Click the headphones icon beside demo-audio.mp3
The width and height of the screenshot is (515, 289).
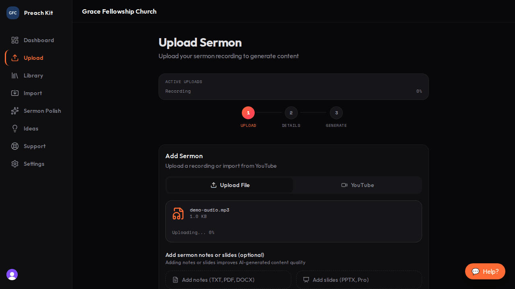tap(178, 214)
